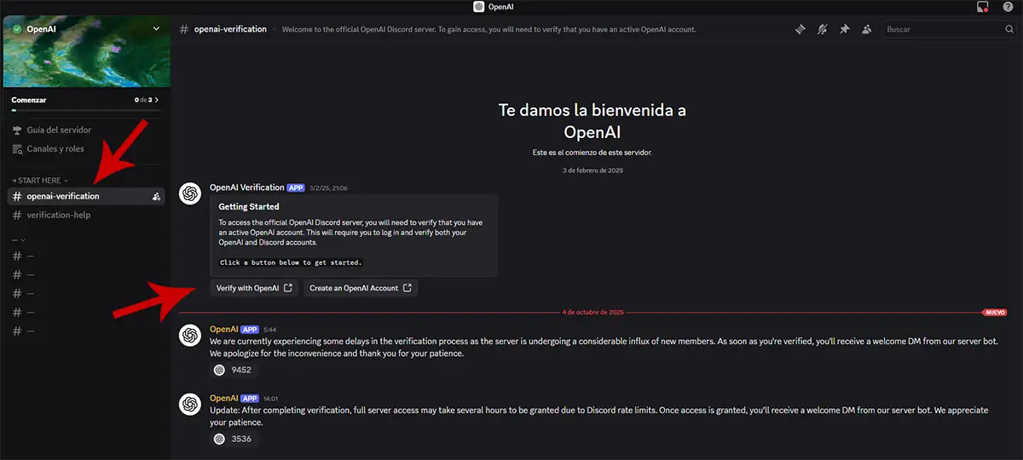Expand the OpenAI server name dropdown
Viewport: 1023px width, 460px height.
pyautogui.click(x=155, y=29)
